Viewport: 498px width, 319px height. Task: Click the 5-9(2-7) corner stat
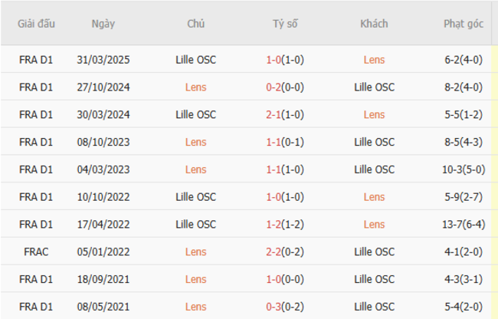(x=464, y=197)
